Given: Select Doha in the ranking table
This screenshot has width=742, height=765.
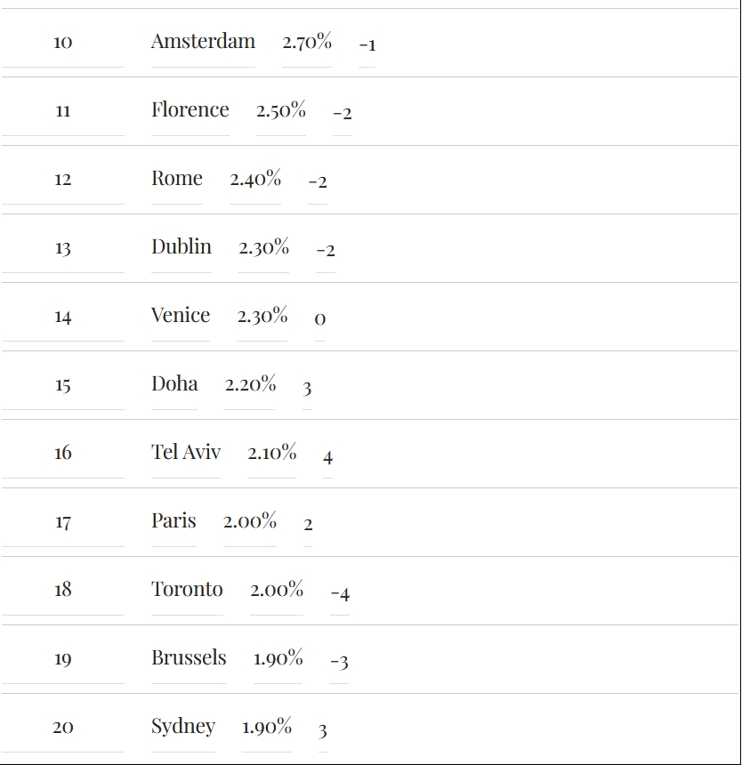Looking at the screenshot, I should (174, 383).
